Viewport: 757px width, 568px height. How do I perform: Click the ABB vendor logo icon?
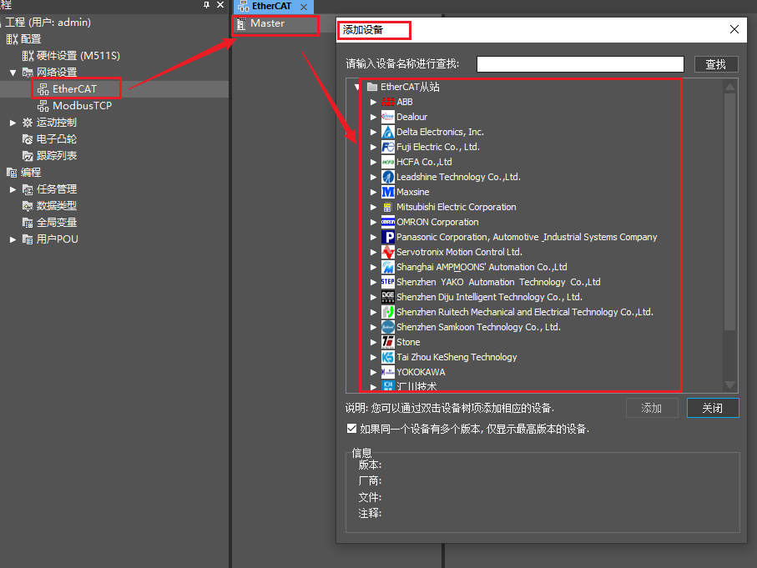(388, 102)
